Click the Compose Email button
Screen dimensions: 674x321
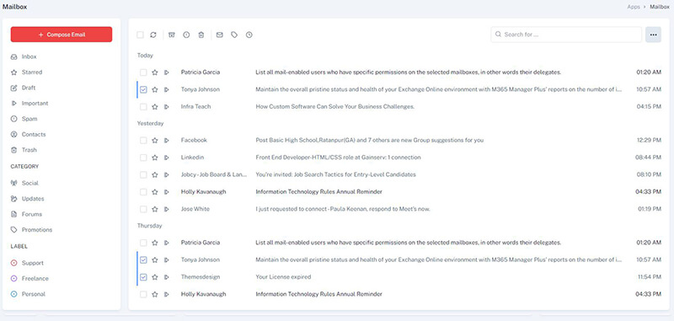(x=62, y=35)
